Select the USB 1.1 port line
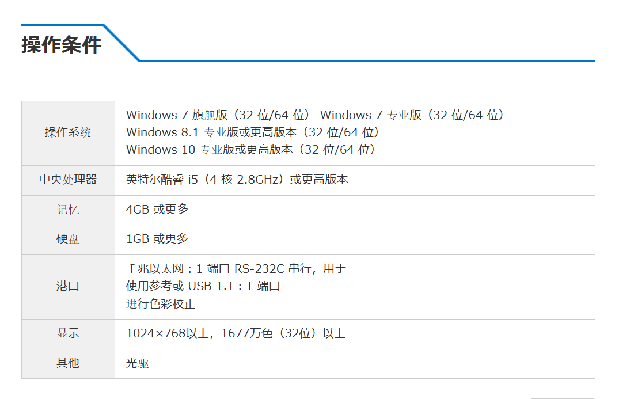Viewport: 619px width, 399px height. (203, 287)
